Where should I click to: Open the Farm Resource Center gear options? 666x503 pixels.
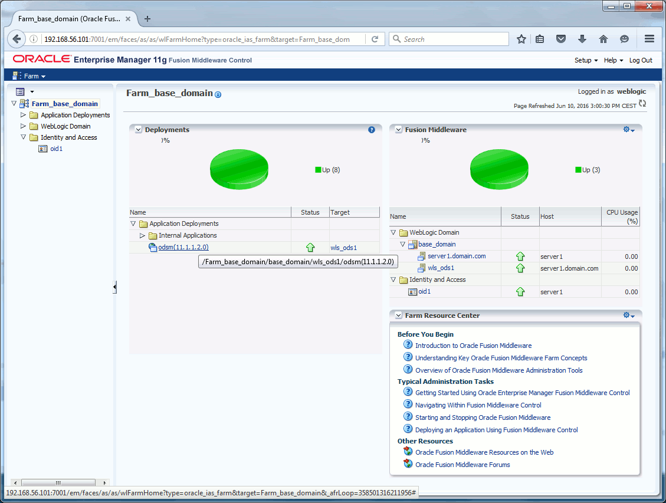click(x=629, y=315)
